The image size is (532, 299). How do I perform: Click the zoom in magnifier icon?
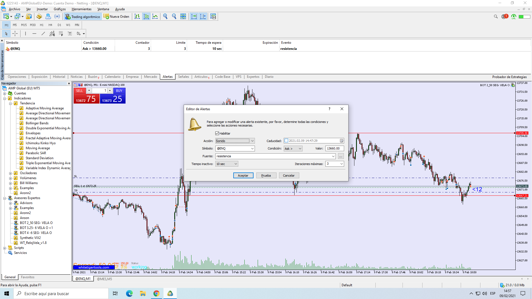pos(165,17)
